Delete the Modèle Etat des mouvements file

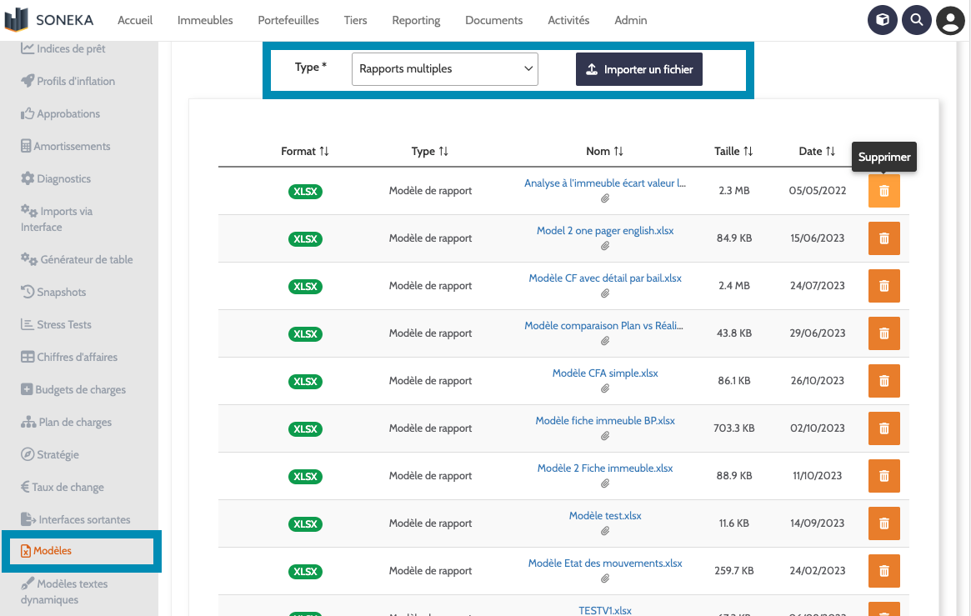[884, 571]
